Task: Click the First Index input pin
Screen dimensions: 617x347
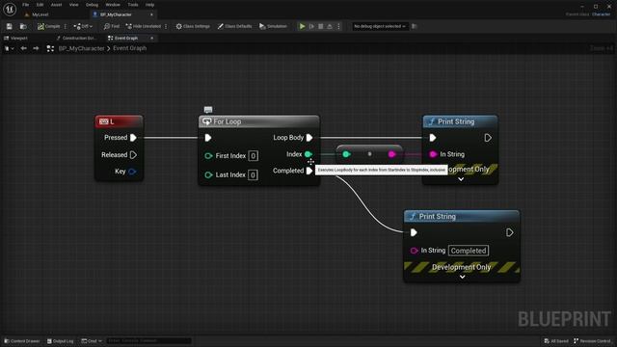Action: (x=208, y=156)
